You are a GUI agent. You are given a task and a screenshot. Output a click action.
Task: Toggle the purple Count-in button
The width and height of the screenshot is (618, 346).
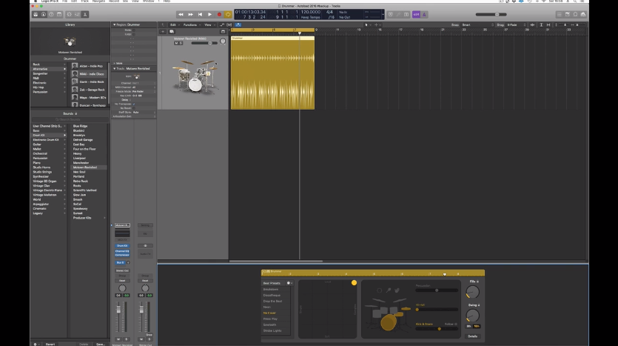(416, 15)
